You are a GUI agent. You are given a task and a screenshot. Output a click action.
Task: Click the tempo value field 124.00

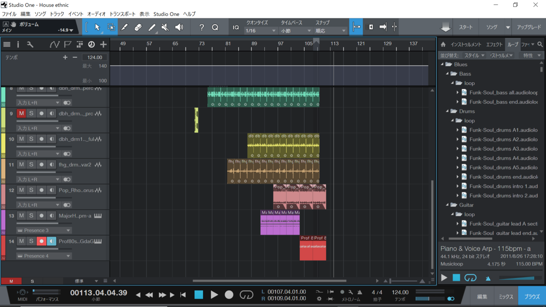pyautogui.click(x=95, y=57)
